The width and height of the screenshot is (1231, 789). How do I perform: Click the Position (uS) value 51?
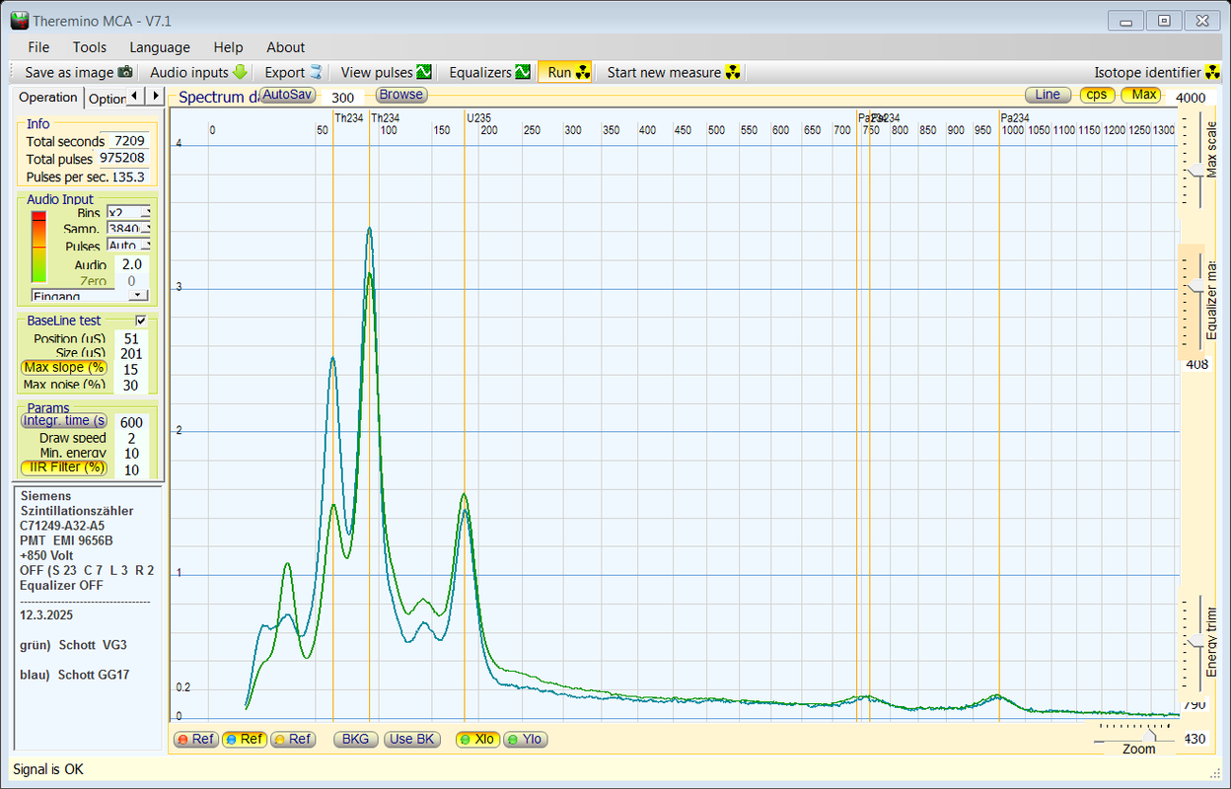130,338
